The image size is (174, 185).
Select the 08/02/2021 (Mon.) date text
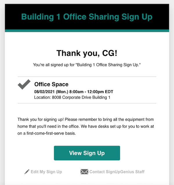pos(51,92)
